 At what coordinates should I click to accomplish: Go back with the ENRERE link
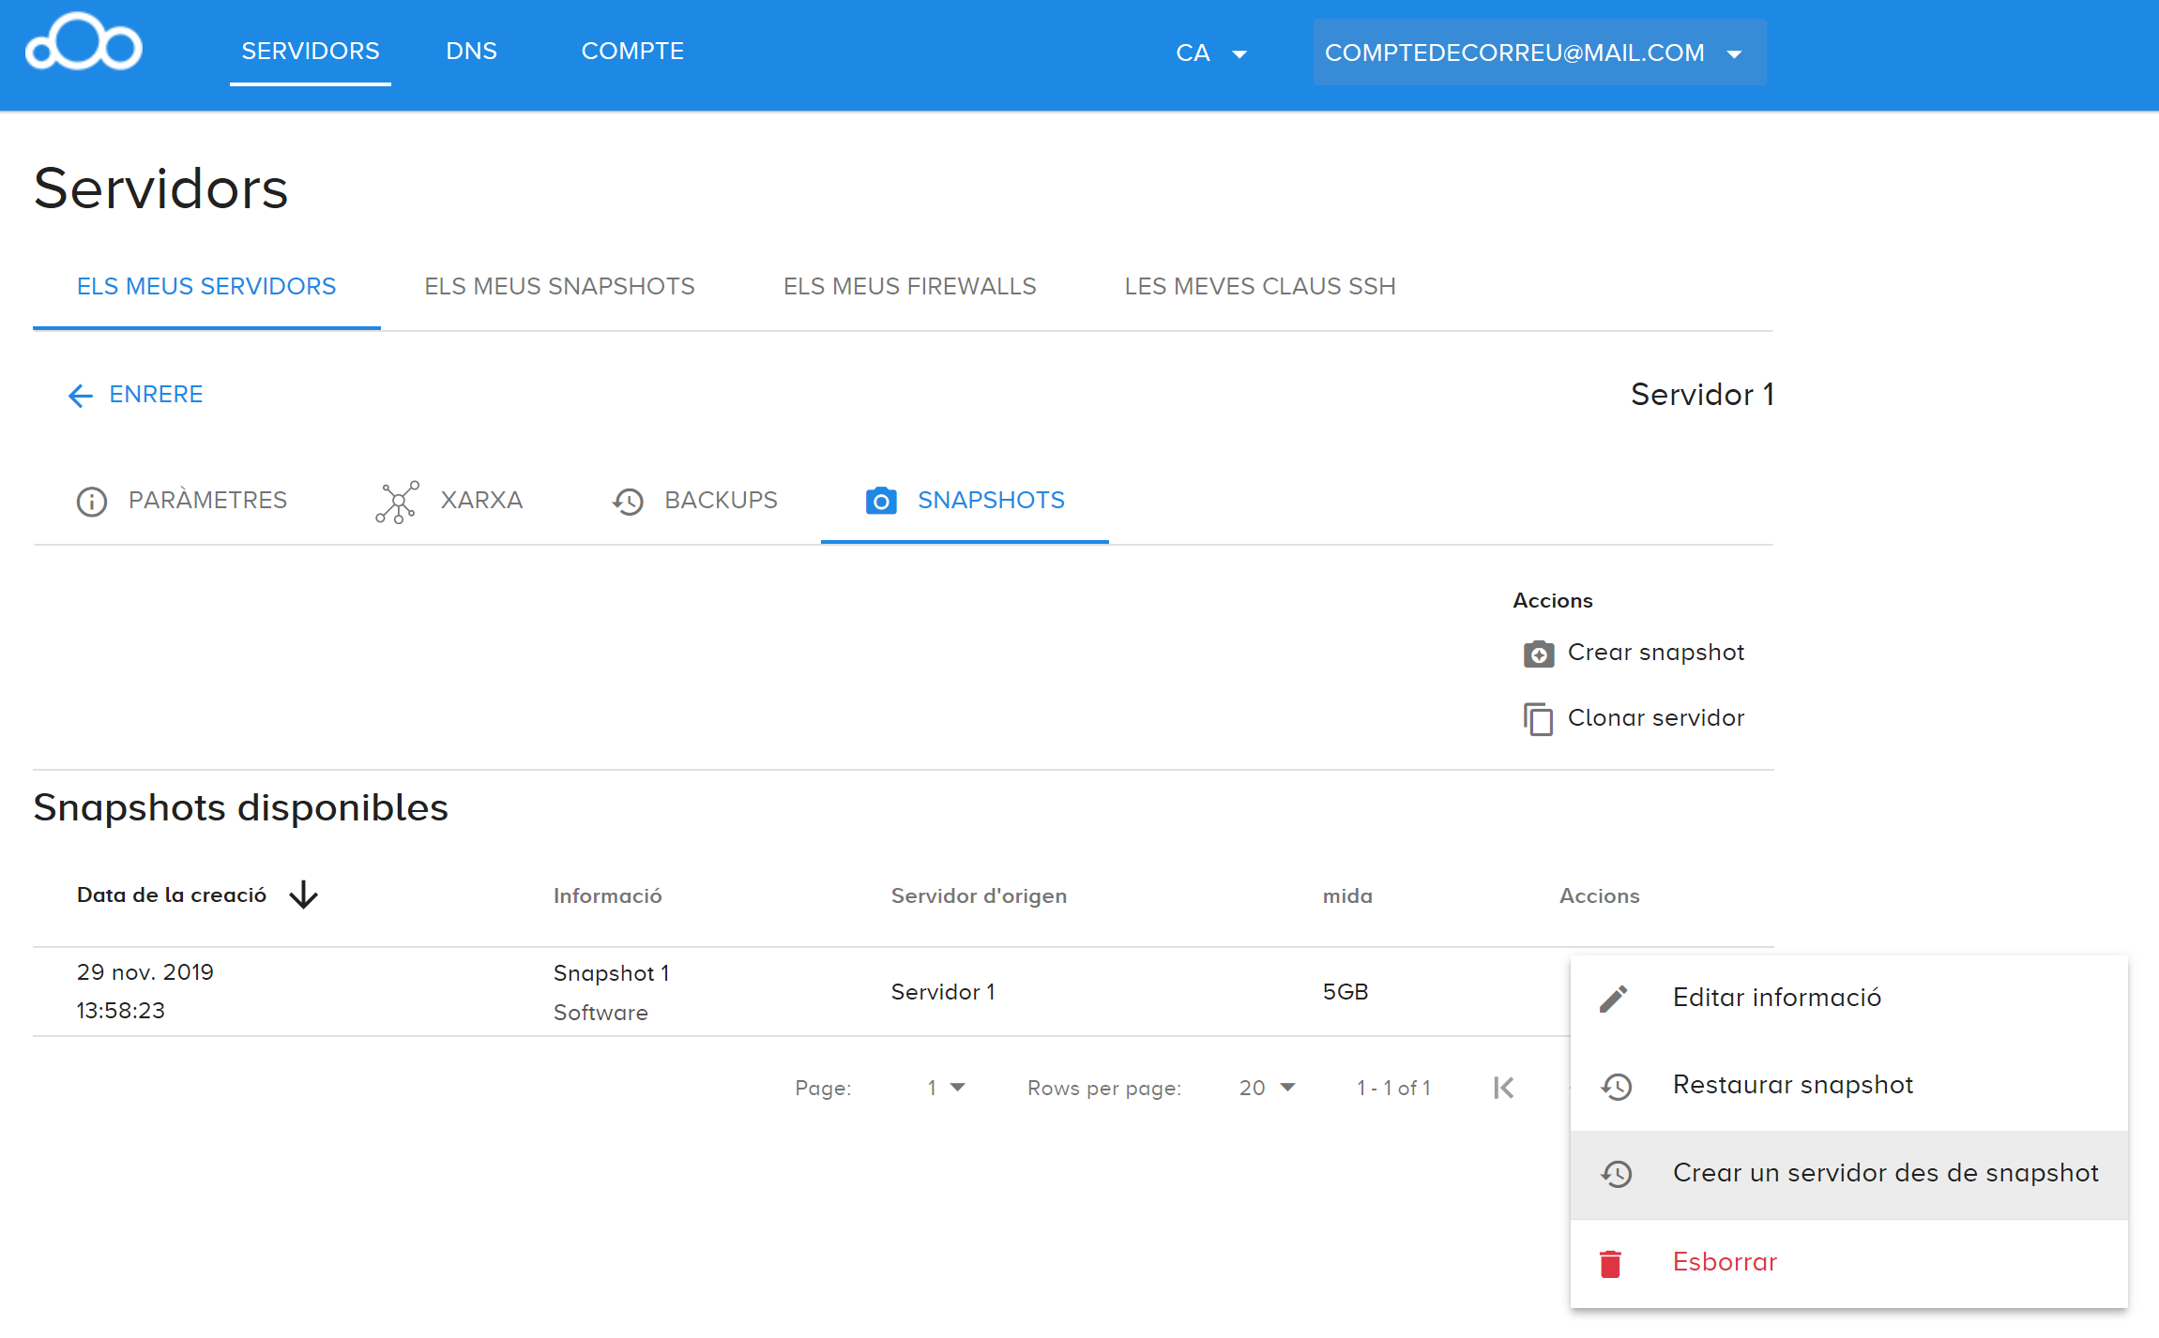click(136, 395)
